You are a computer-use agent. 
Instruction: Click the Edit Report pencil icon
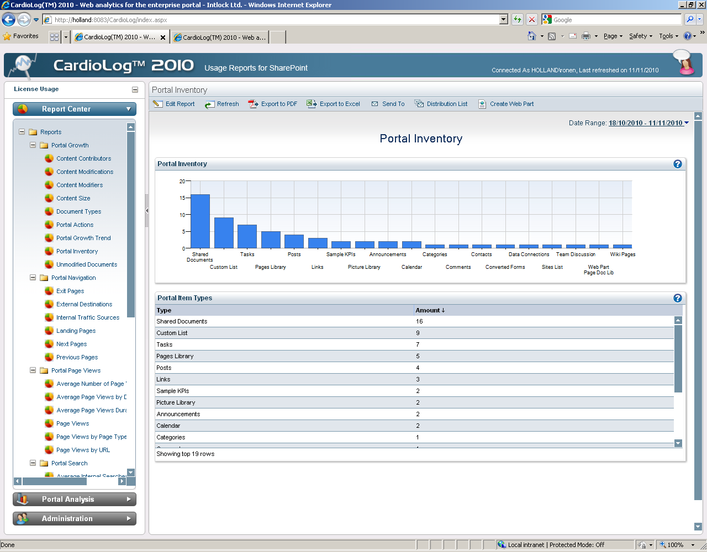coord(157,104)
